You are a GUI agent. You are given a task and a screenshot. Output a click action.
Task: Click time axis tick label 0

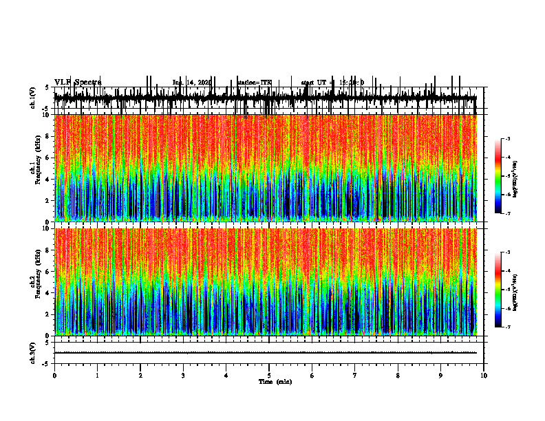(x=54, y=376)
